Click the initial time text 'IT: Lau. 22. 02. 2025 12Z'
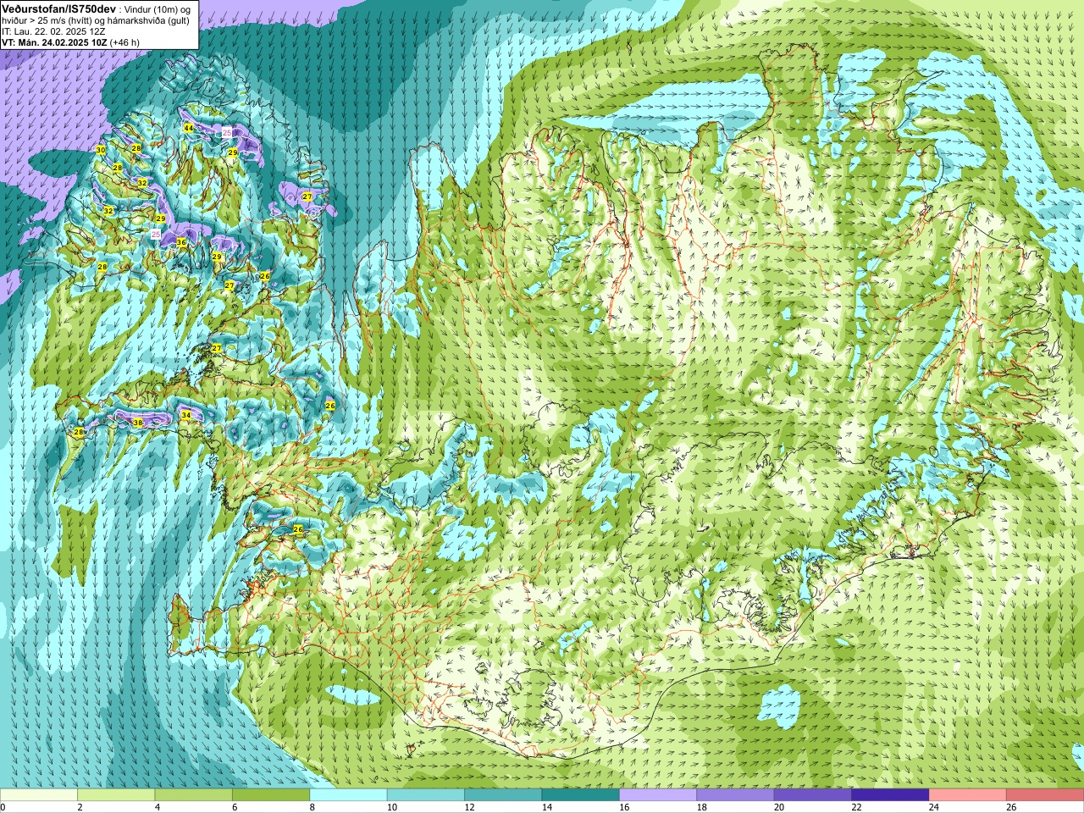This screenshot has width=1084, height=813. (53, 30)
